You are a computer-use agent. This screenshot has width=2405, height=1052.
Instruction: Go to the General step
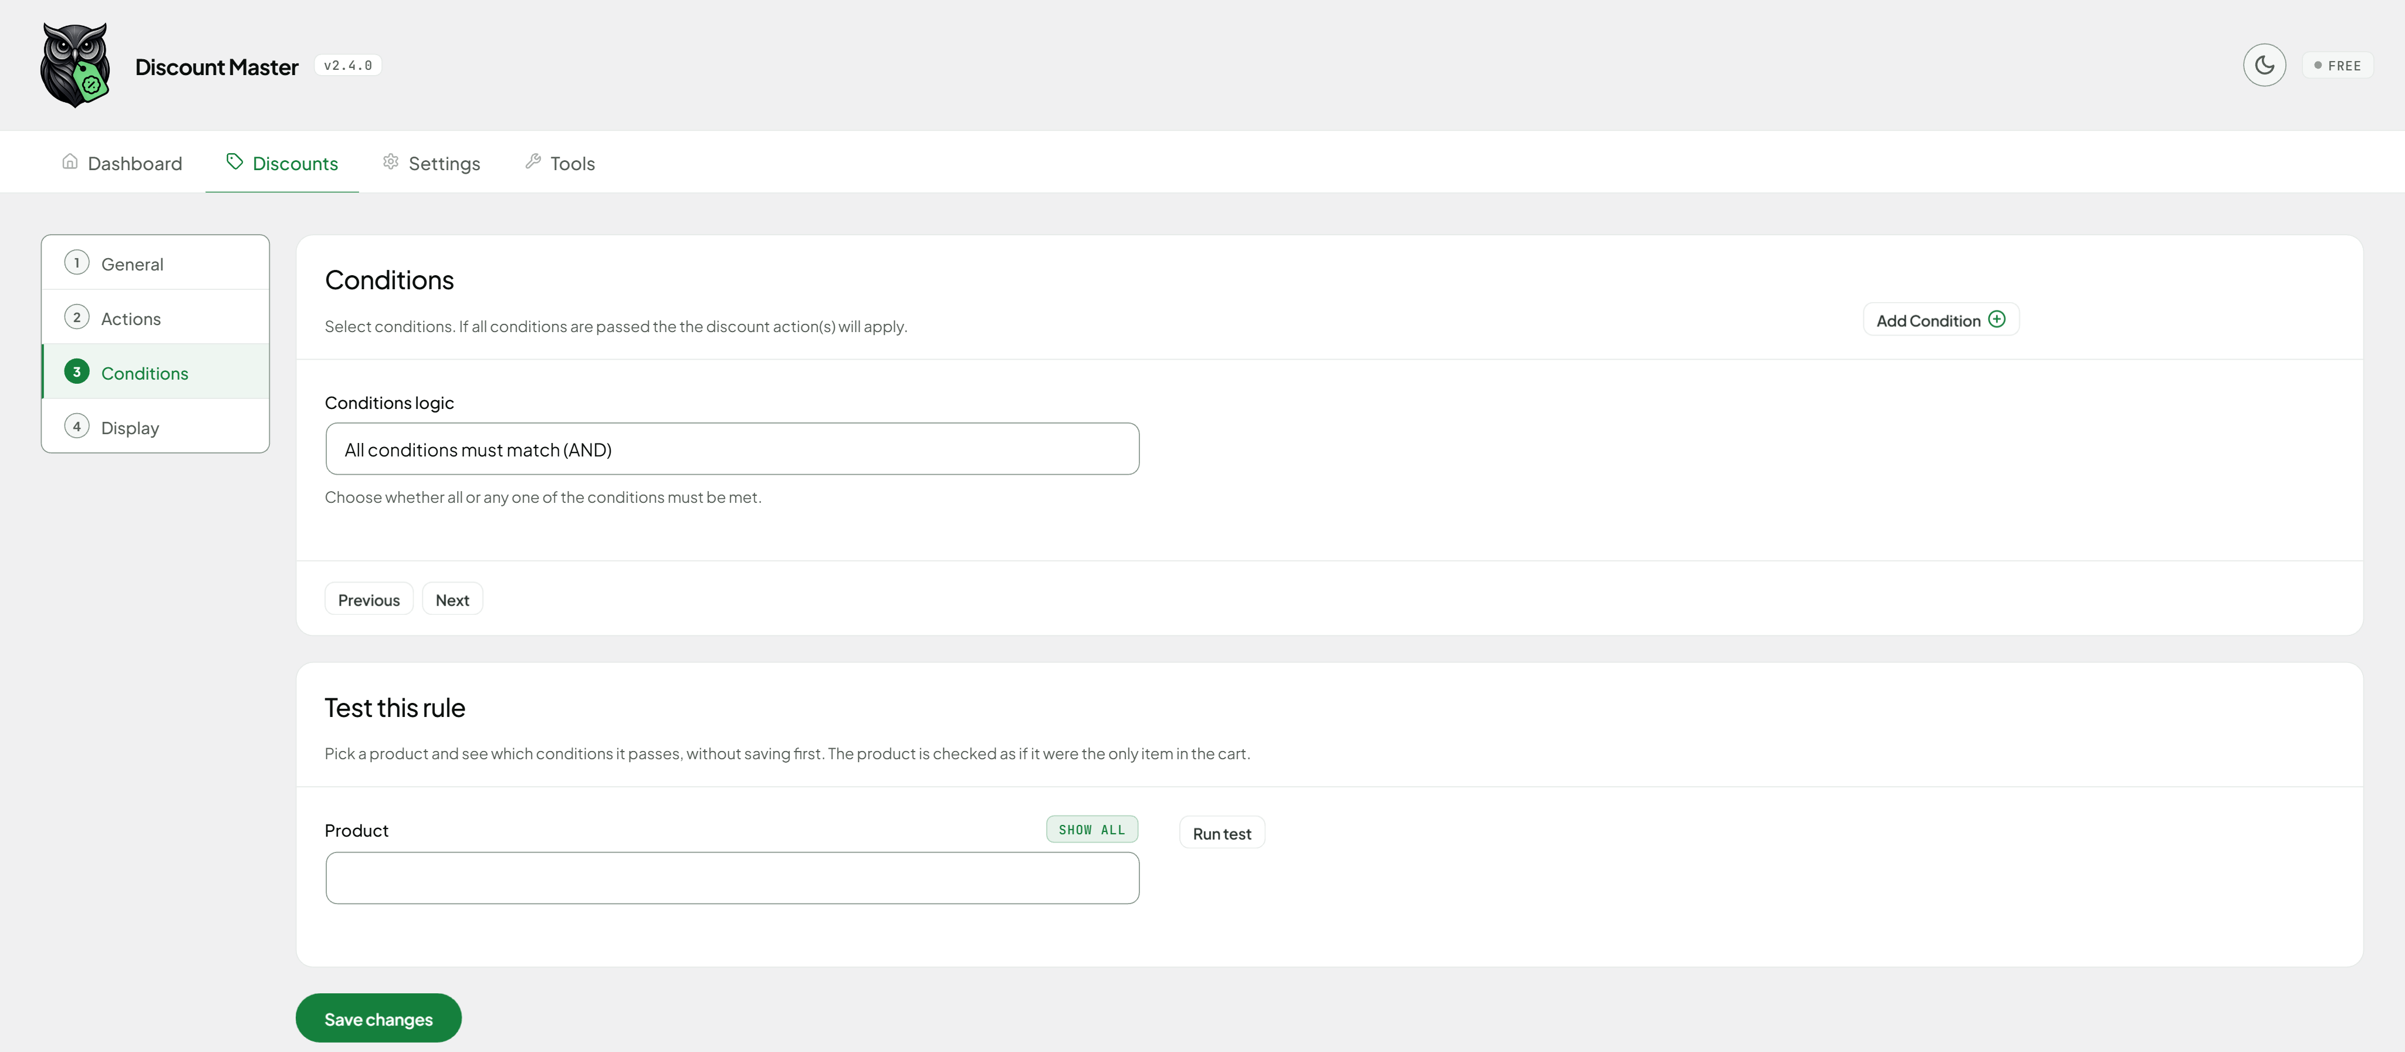156,263
